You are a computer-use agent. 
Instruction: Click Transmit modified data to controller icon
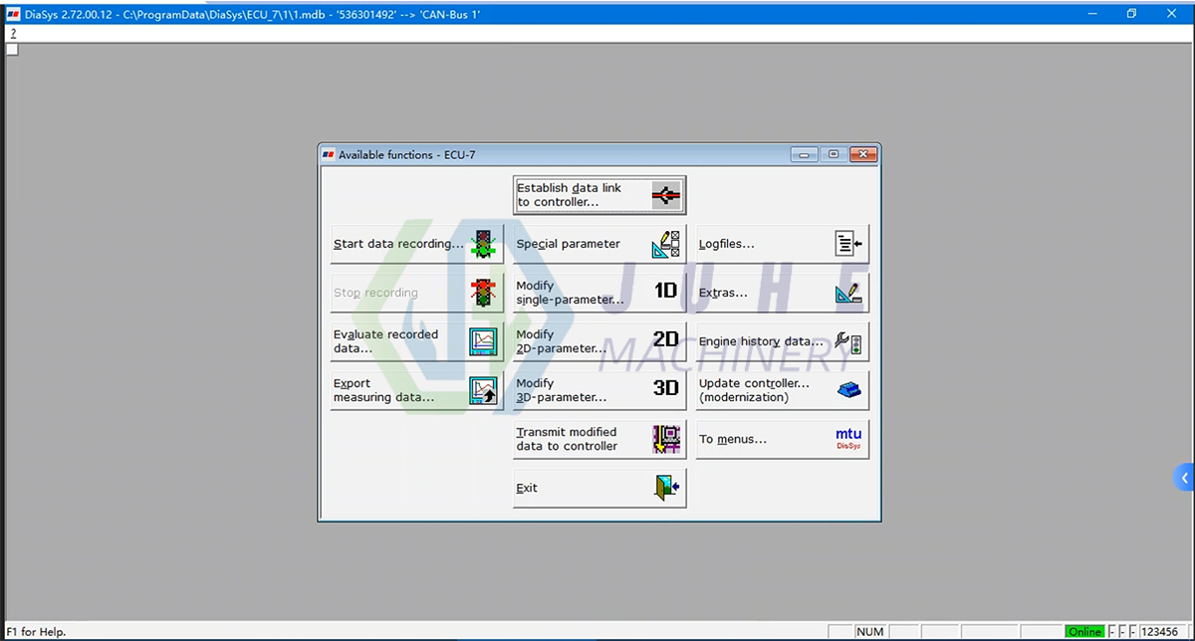coord(666,439)
